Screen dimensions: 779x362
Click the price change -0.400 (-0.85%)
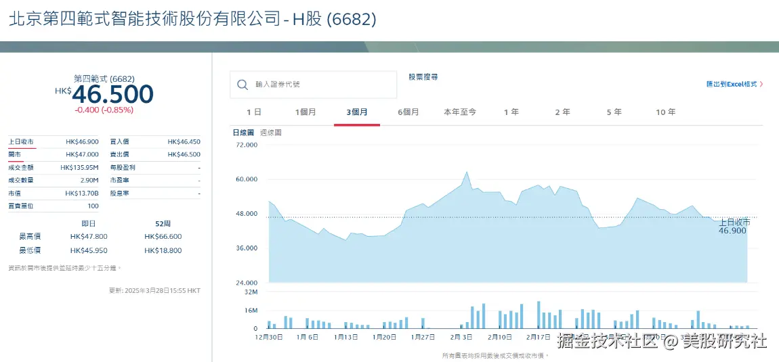[x=104, y=110]
